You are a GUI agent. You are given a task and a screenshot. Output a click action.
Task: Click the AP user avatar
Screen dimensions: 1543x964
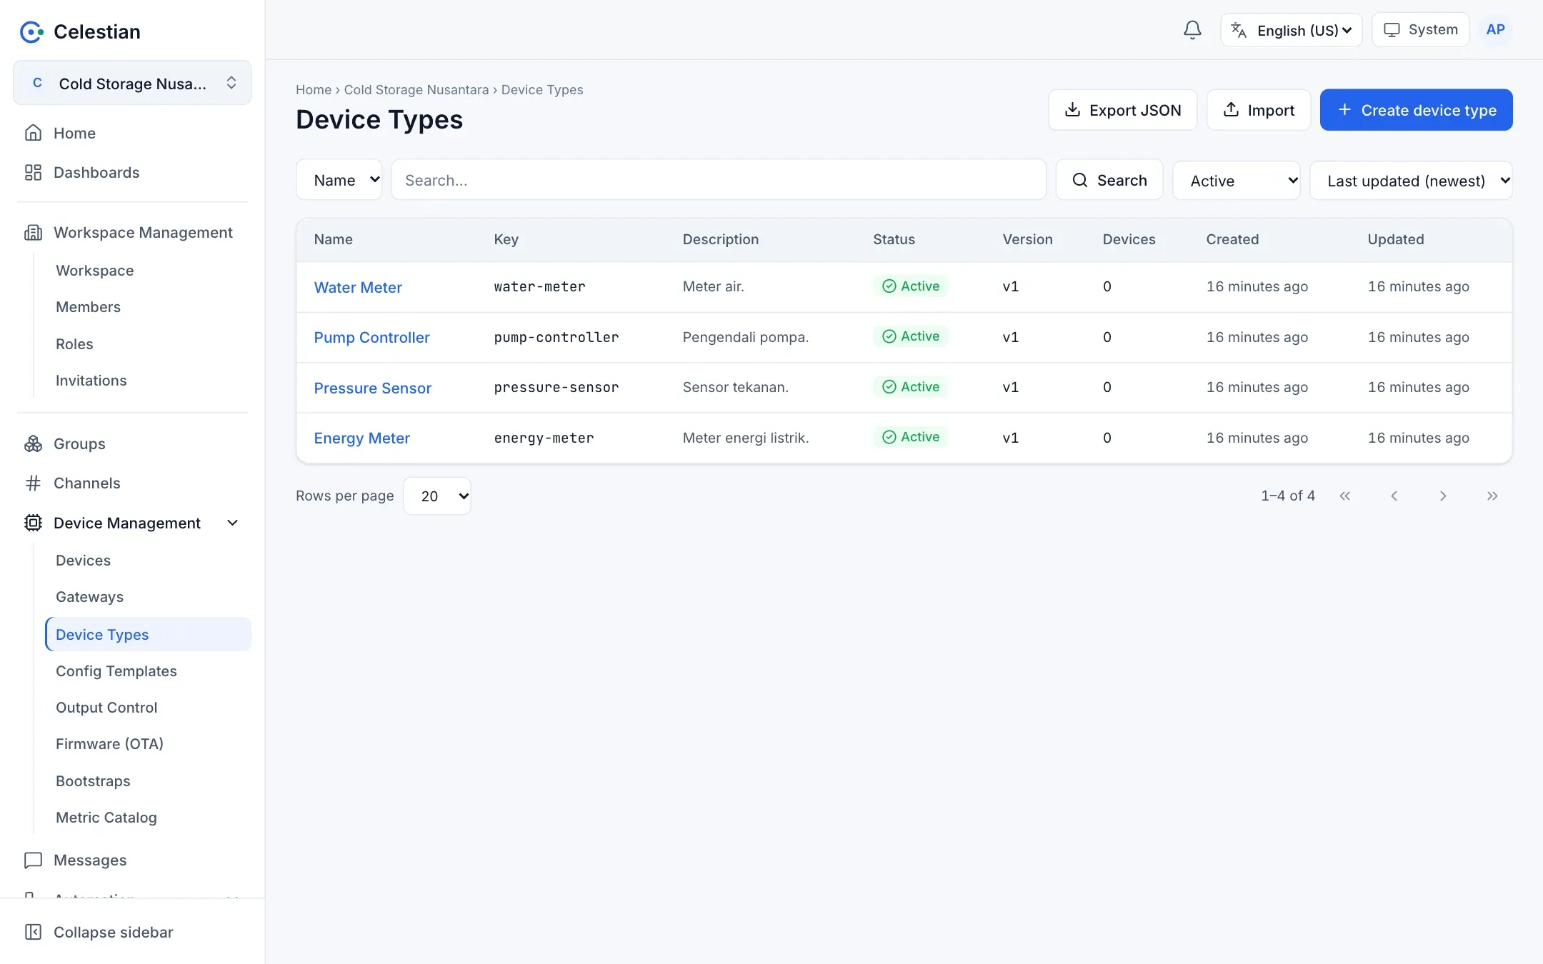[1495, 30]
